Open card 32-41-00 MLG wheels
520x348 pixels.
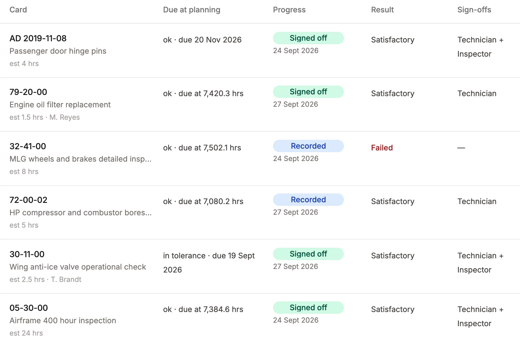point(28,146)
